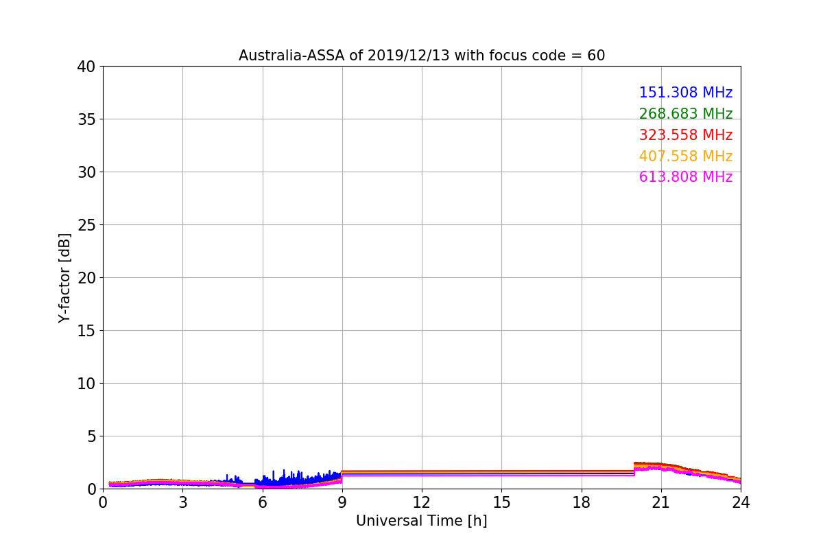The width and height of the screenshot is (823, 549).
Task: Click the x-axis tick label 21
Action: point(661,502)
